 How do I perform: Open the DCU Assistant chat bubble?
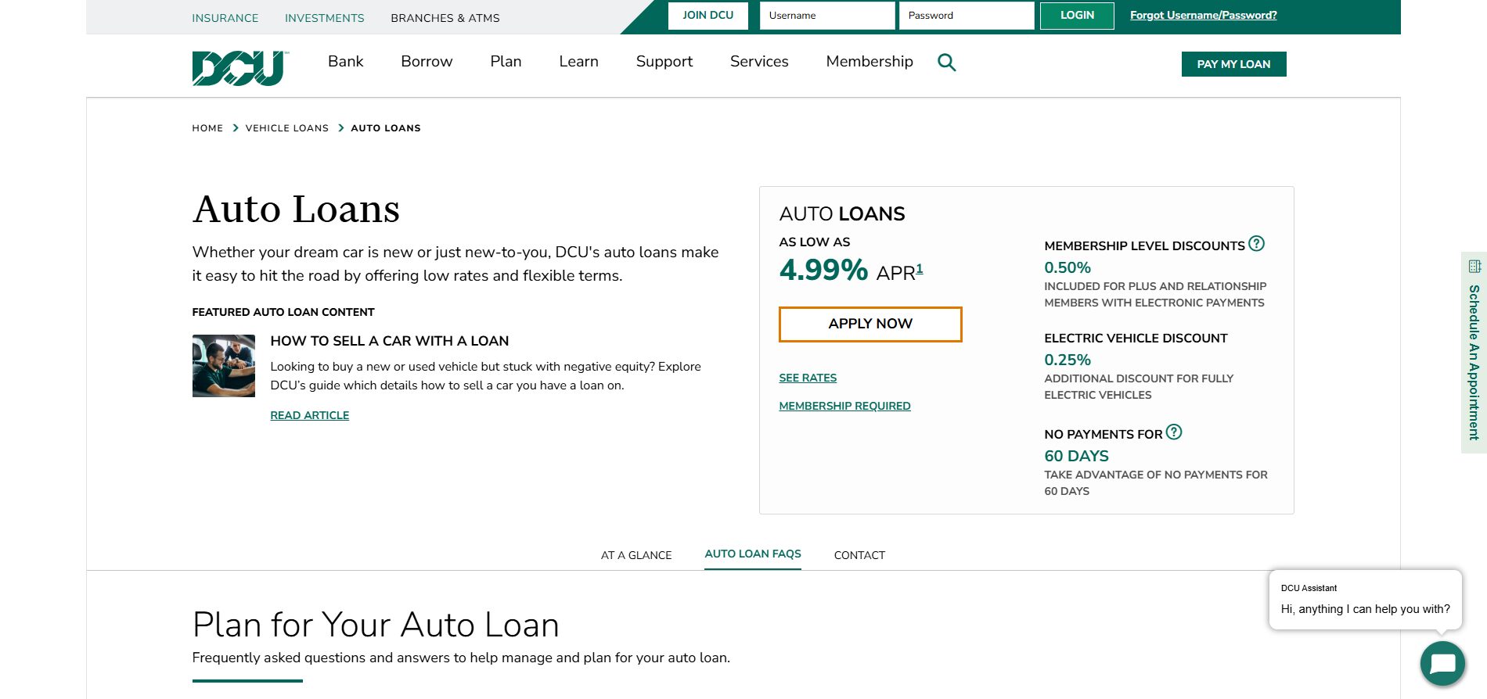tap(1442, 664)
